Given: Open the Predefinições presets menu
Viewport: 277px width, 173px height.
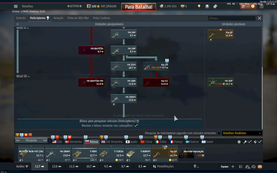Looking at the screenshot, I should coord(163,166).
